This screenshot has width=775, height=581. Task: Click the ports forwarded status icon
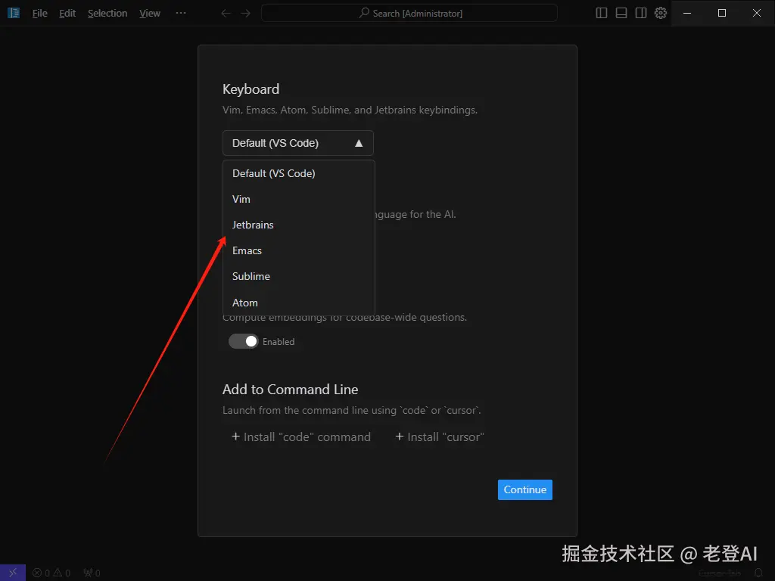coord(92,573)
